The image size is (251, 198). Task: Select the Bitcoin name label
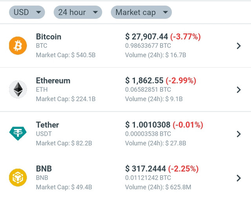pos(49,36)
